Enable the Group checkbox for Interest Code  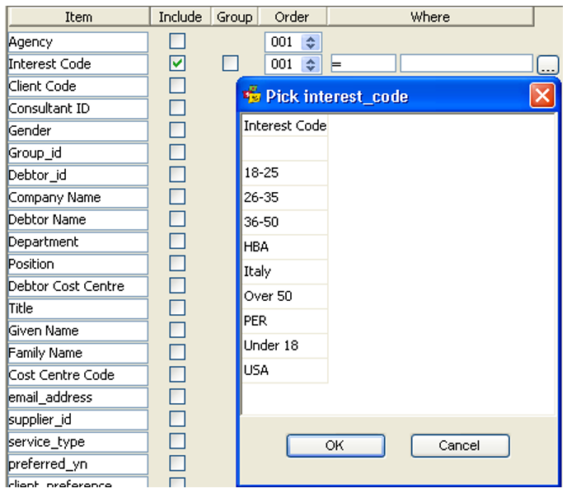pyautogui.click(x=231, y=63)
